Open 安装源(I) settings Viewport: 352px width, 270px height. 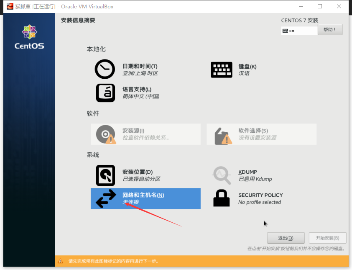click(x=133, y=131)
